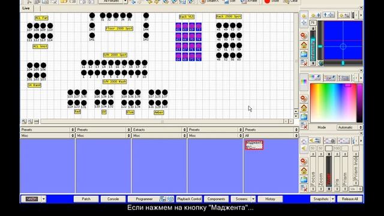Screen dimensions: 384x216
Task: Click screen icon beside Programmer button
Action: point(163,199)
